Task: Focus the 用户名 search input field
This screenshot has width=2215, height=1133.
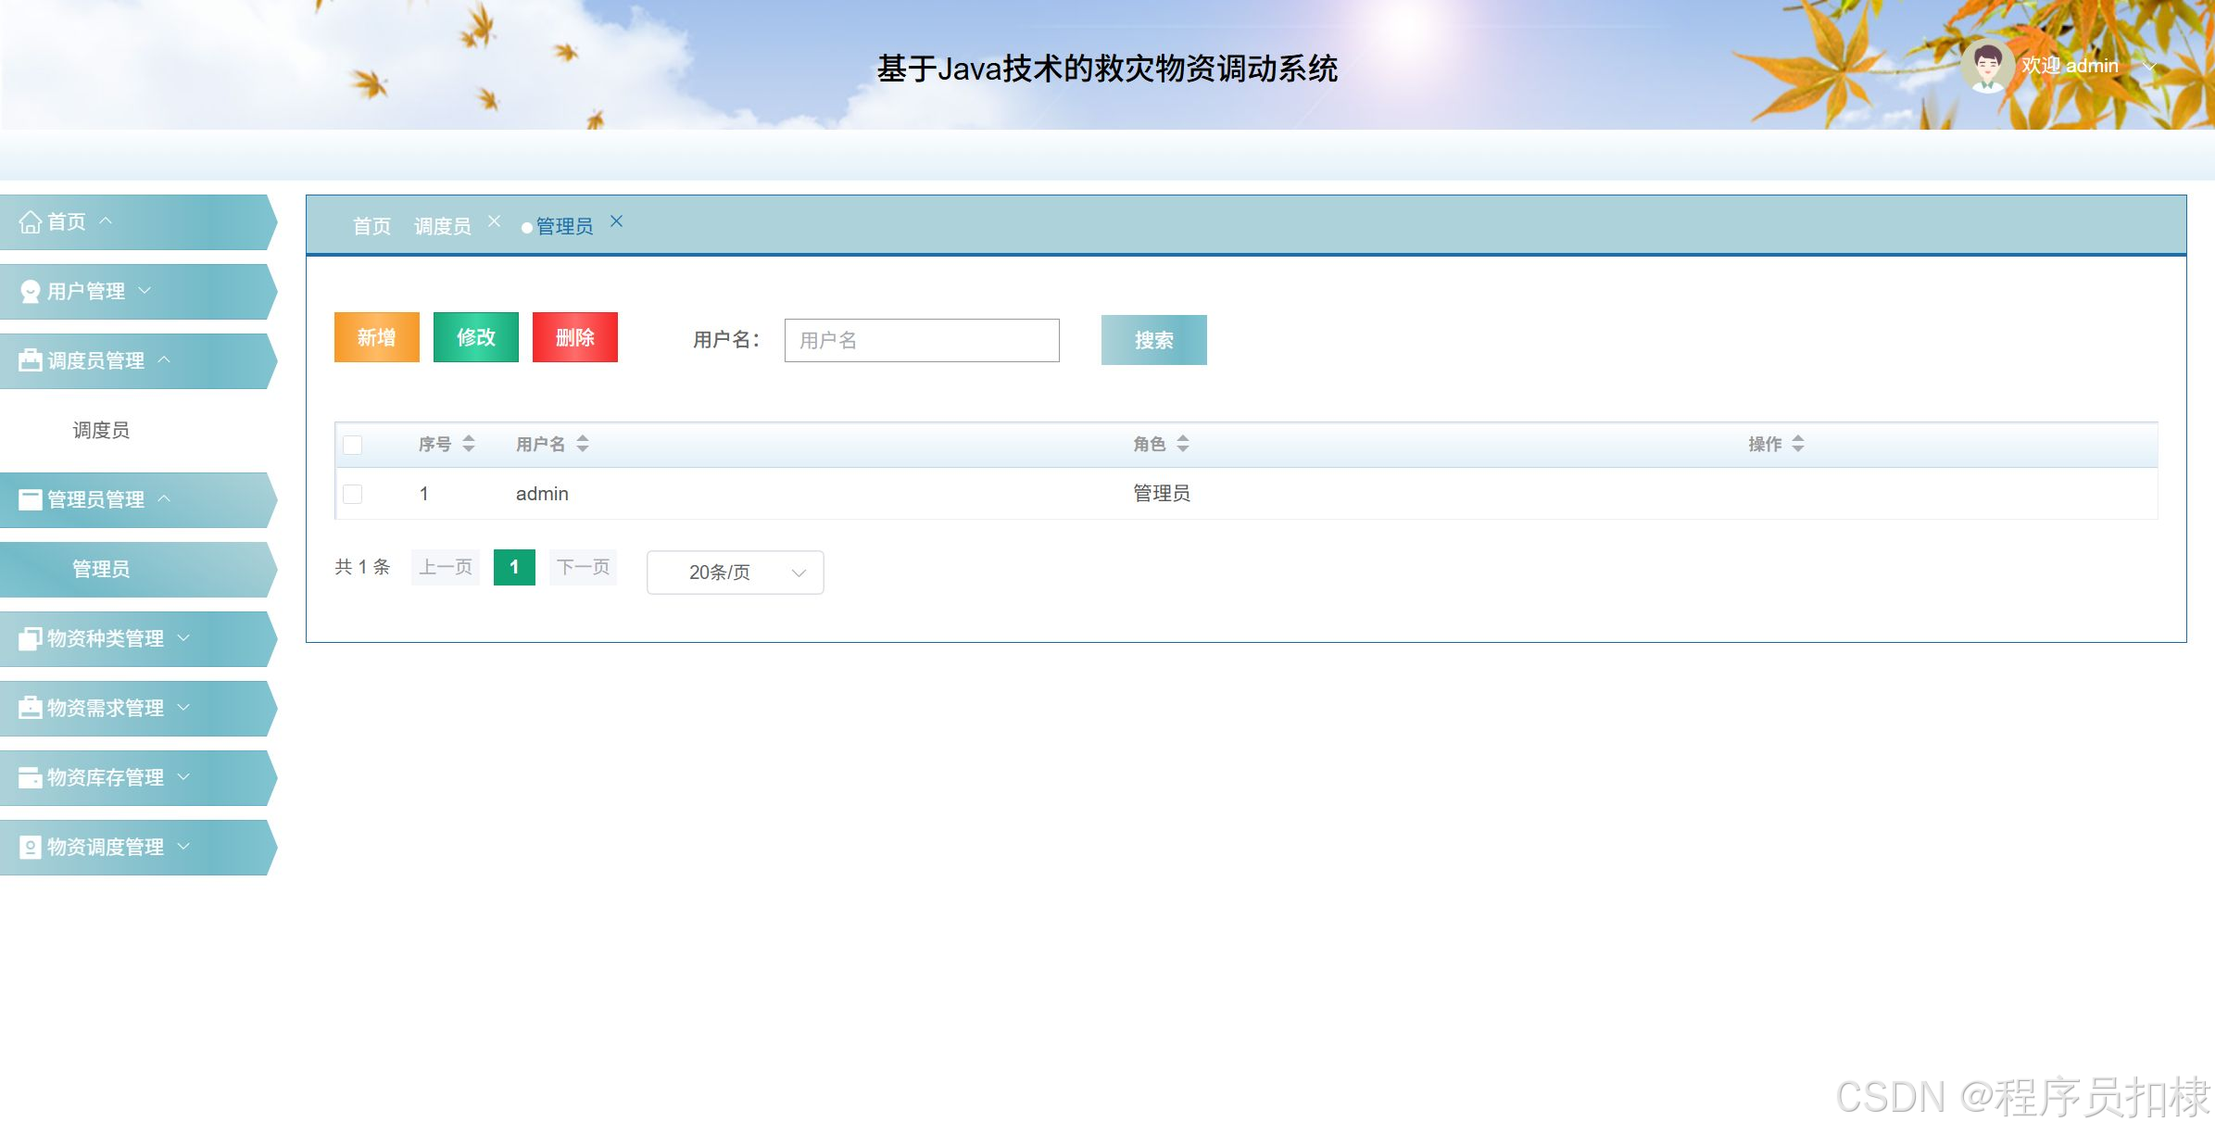Action: pyautogui.click(x=921, y=340)
